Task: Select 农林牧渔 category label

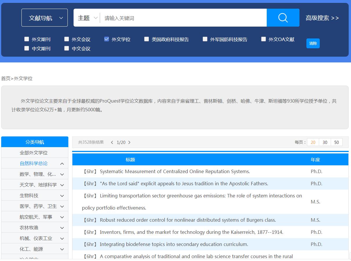Action: pos(29,227)
